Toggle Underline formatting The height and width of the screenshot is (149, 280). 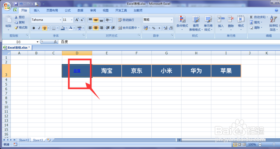[45, 28]
